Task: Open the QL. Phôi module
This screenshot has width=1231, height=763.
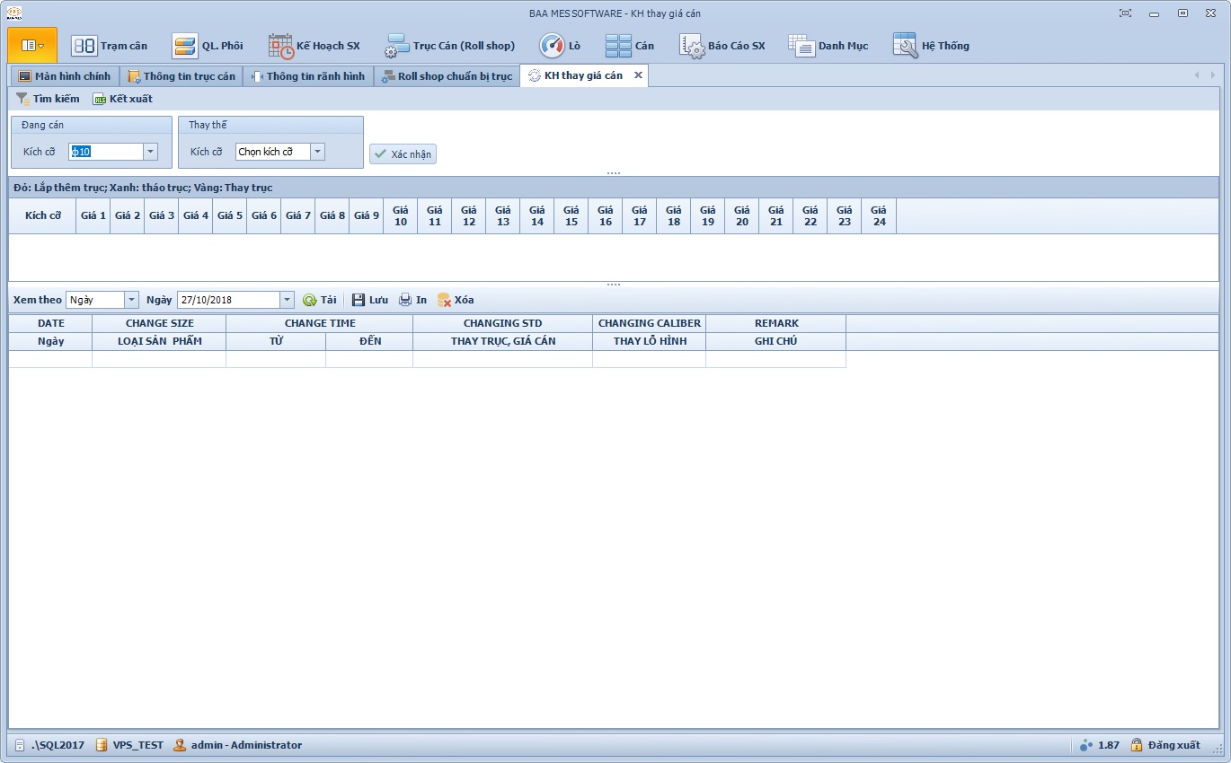Action: click(x=208, y=46)
